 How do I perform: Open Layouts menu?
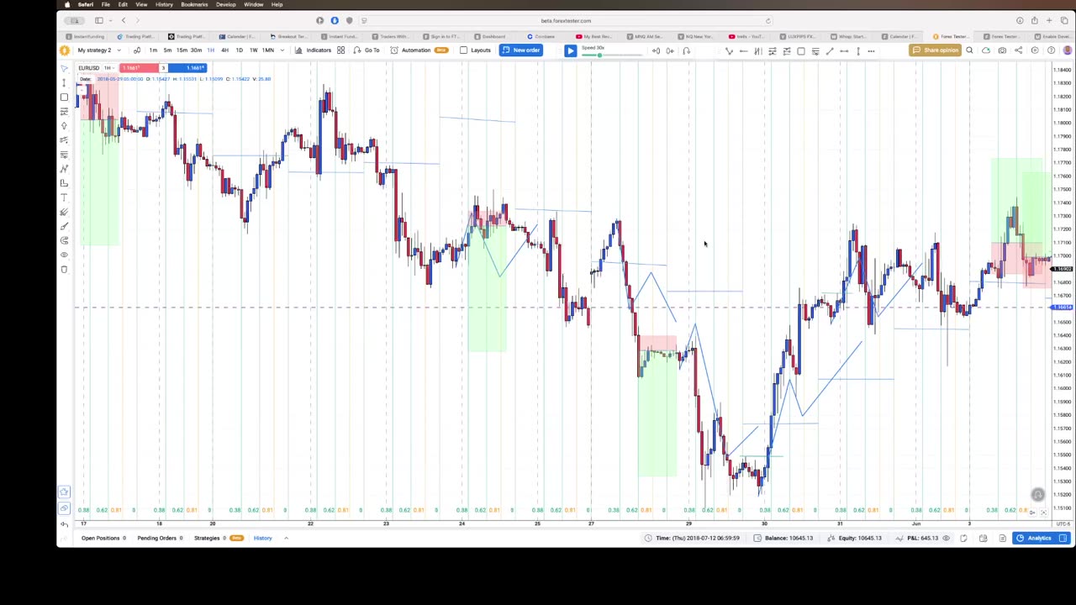pos(475,50)
